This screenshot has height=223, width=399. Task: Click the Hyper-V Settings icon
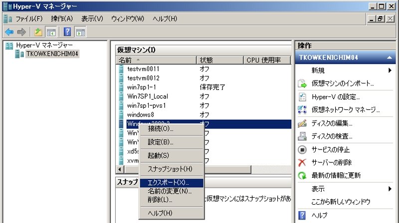(302, 97)
